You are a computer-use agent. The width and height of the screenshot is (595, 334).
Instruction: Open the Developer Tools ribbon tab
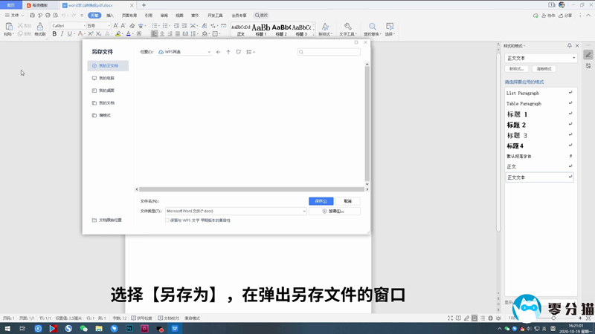215,16
